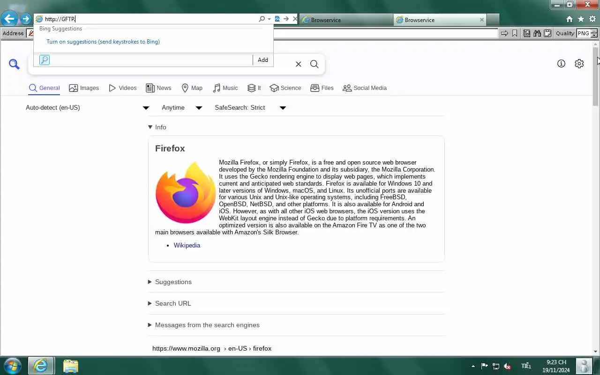This screenshot has height=375, width=600.
Task: Stop loading with the address bar X
Action: coord(295,19)
